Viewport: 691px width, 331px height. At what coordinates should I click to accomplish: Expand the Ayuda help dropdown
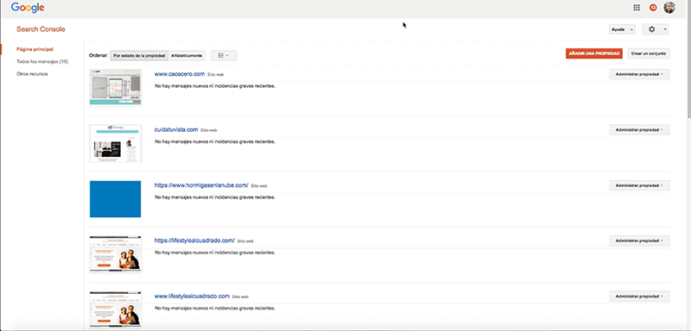(622, 29)
